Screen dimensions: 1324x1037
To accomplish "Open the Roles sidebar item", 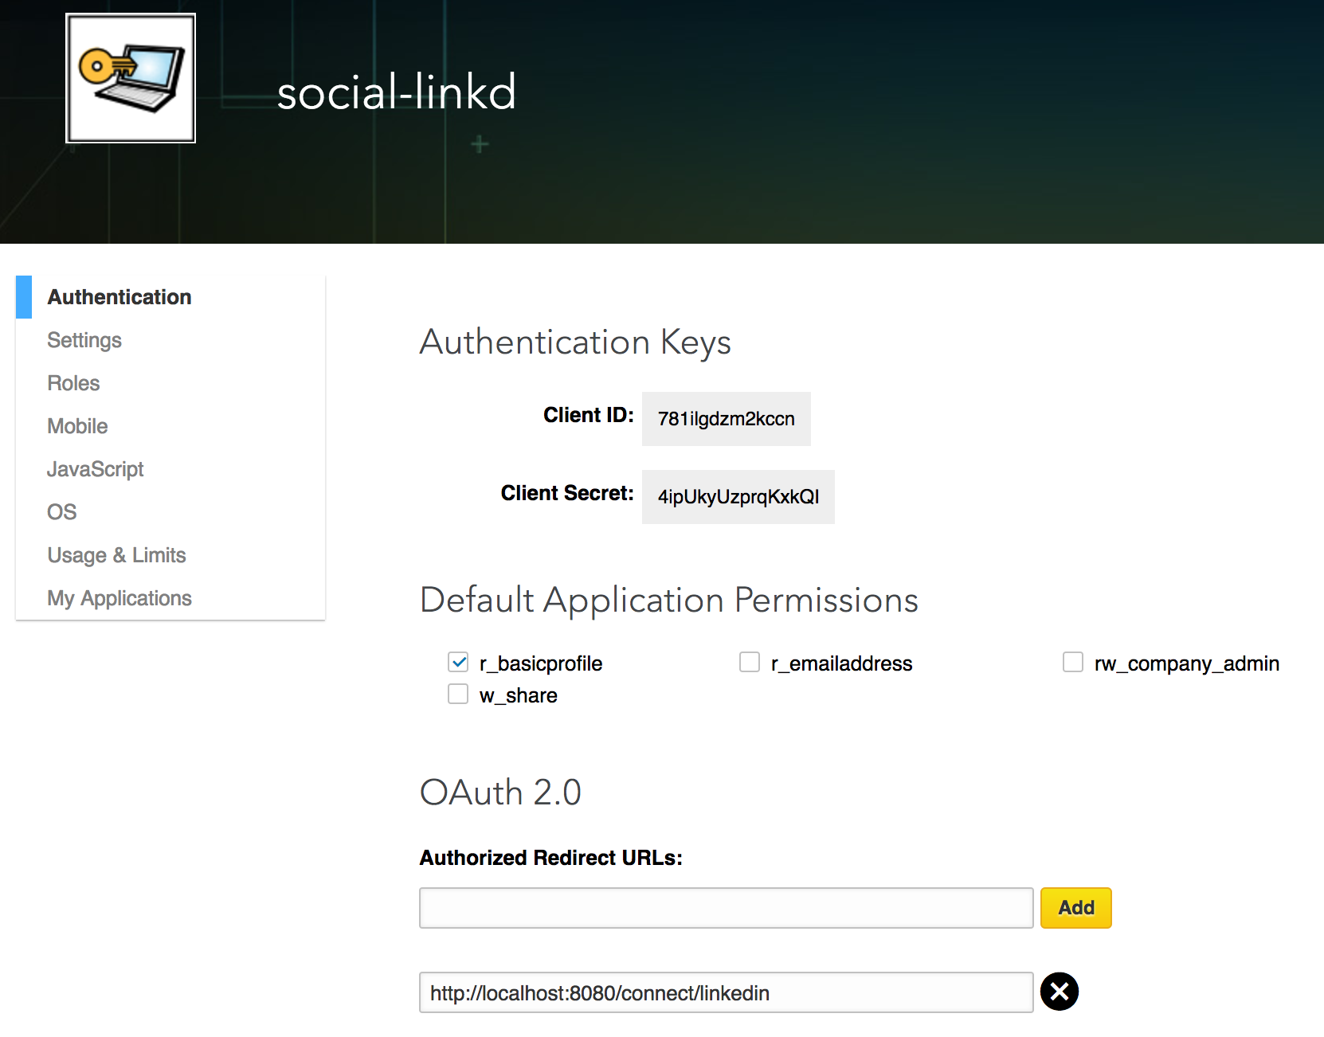I will (x=73, y=383).
